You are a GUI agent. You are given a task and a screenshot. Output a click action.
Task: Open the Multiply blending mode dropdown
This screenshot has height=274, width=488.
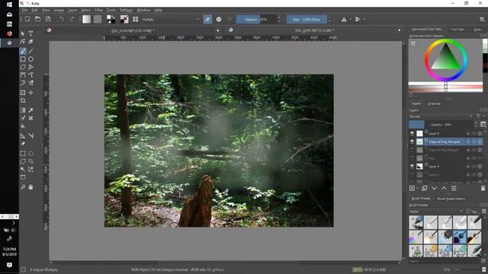point(171,19)
